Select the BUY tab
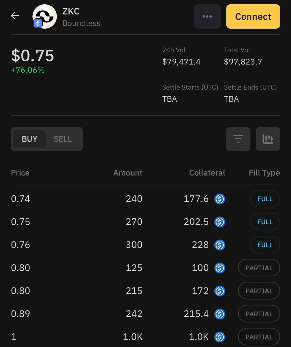Image resolution: width=291 pixels, height=347 pixels. (30, 139)
